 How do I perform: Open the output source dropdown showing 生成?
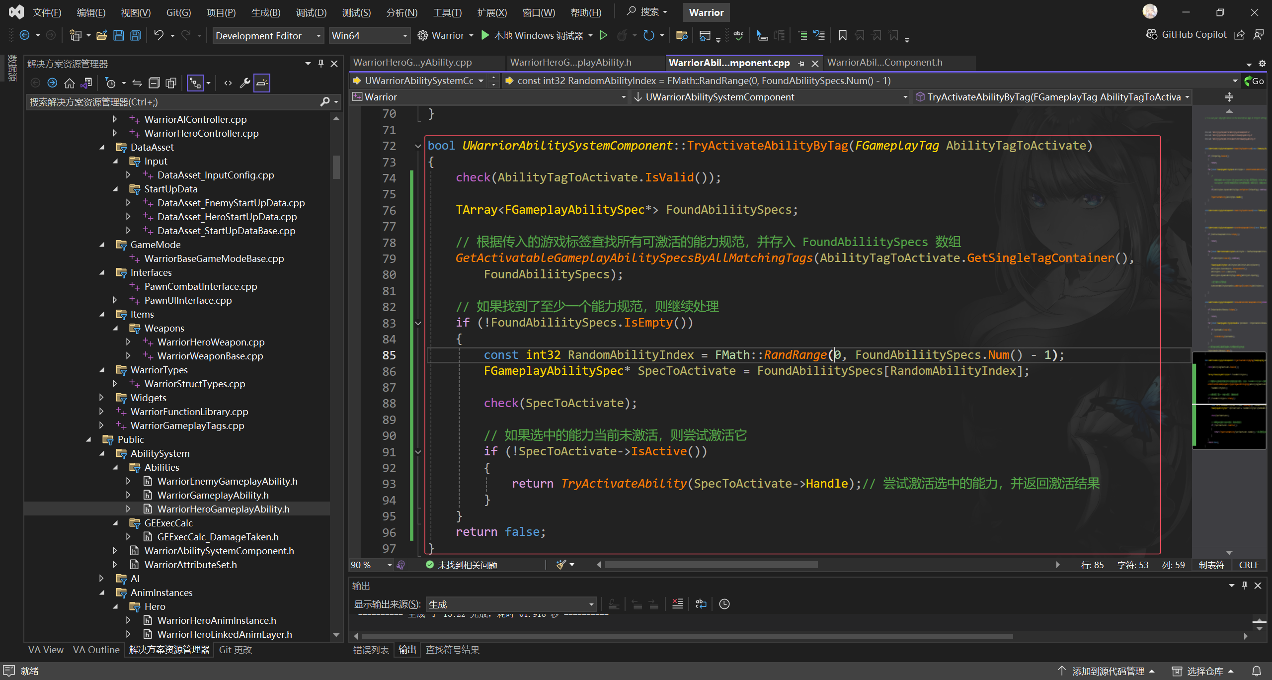click(x=511, y=604)
